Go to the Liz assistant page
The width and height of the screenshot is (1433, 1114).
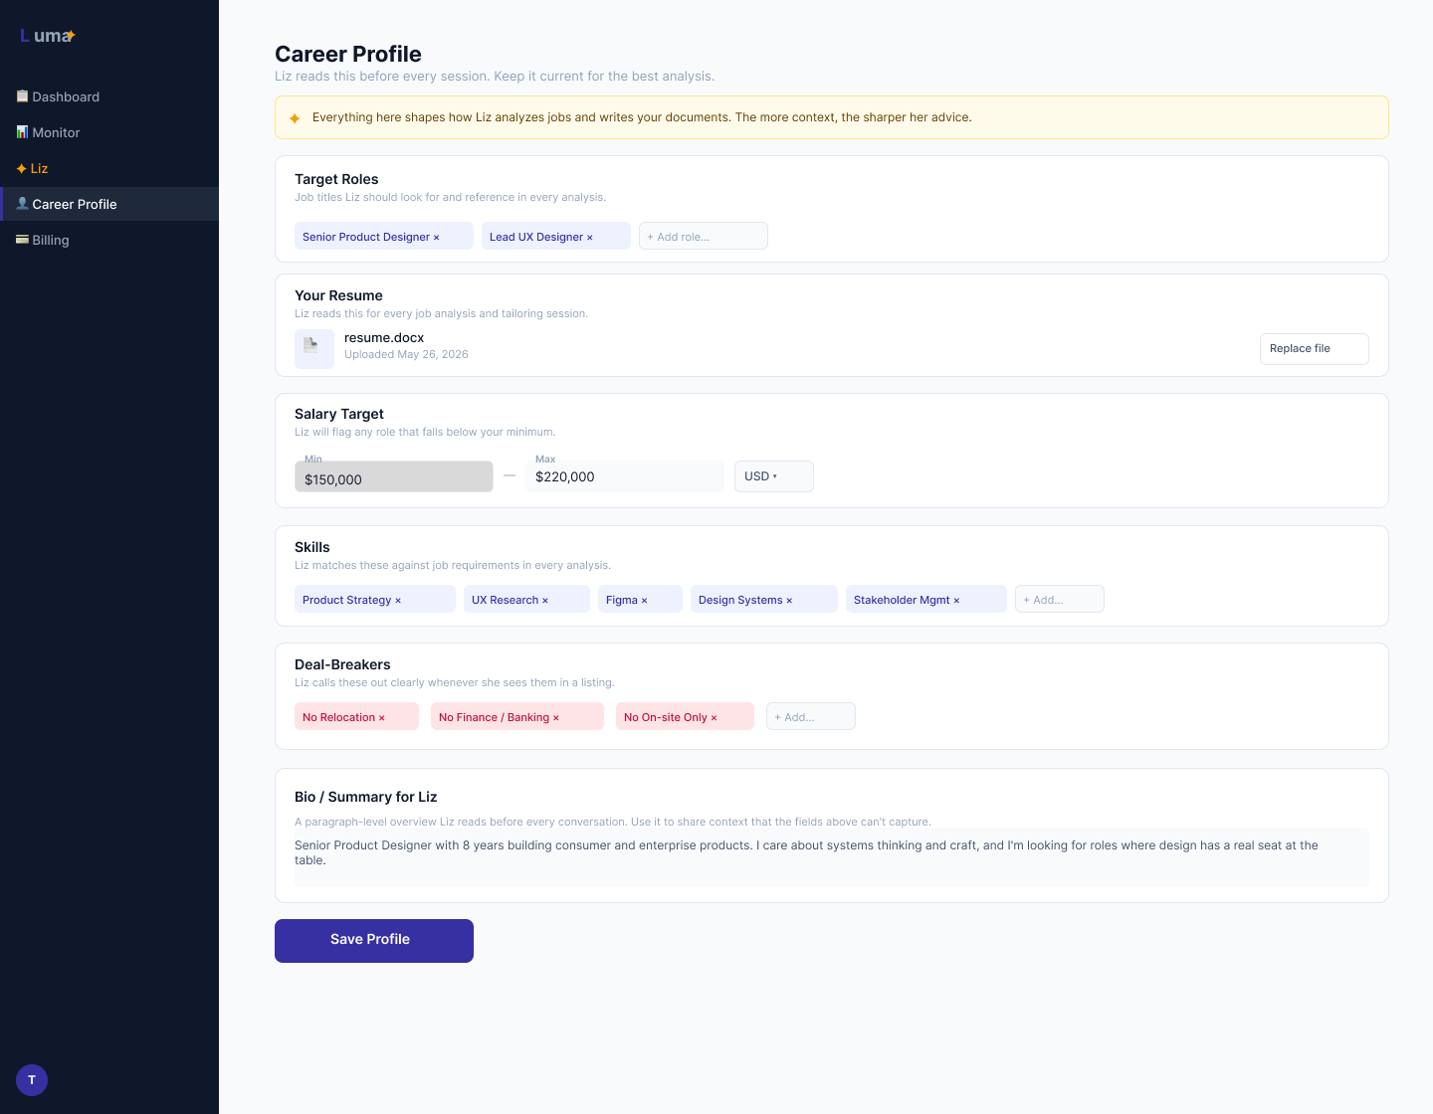(x=109, y=168)
